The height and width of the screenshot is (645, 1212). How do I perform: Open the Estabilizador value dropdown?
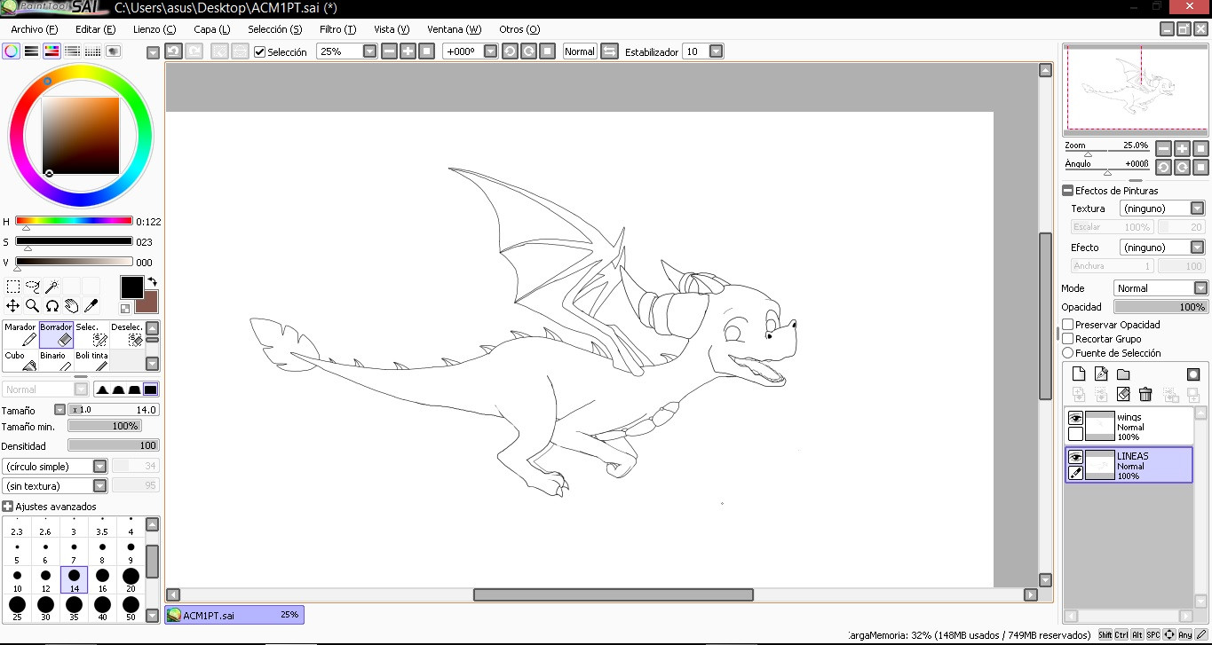tap(716, 51)
